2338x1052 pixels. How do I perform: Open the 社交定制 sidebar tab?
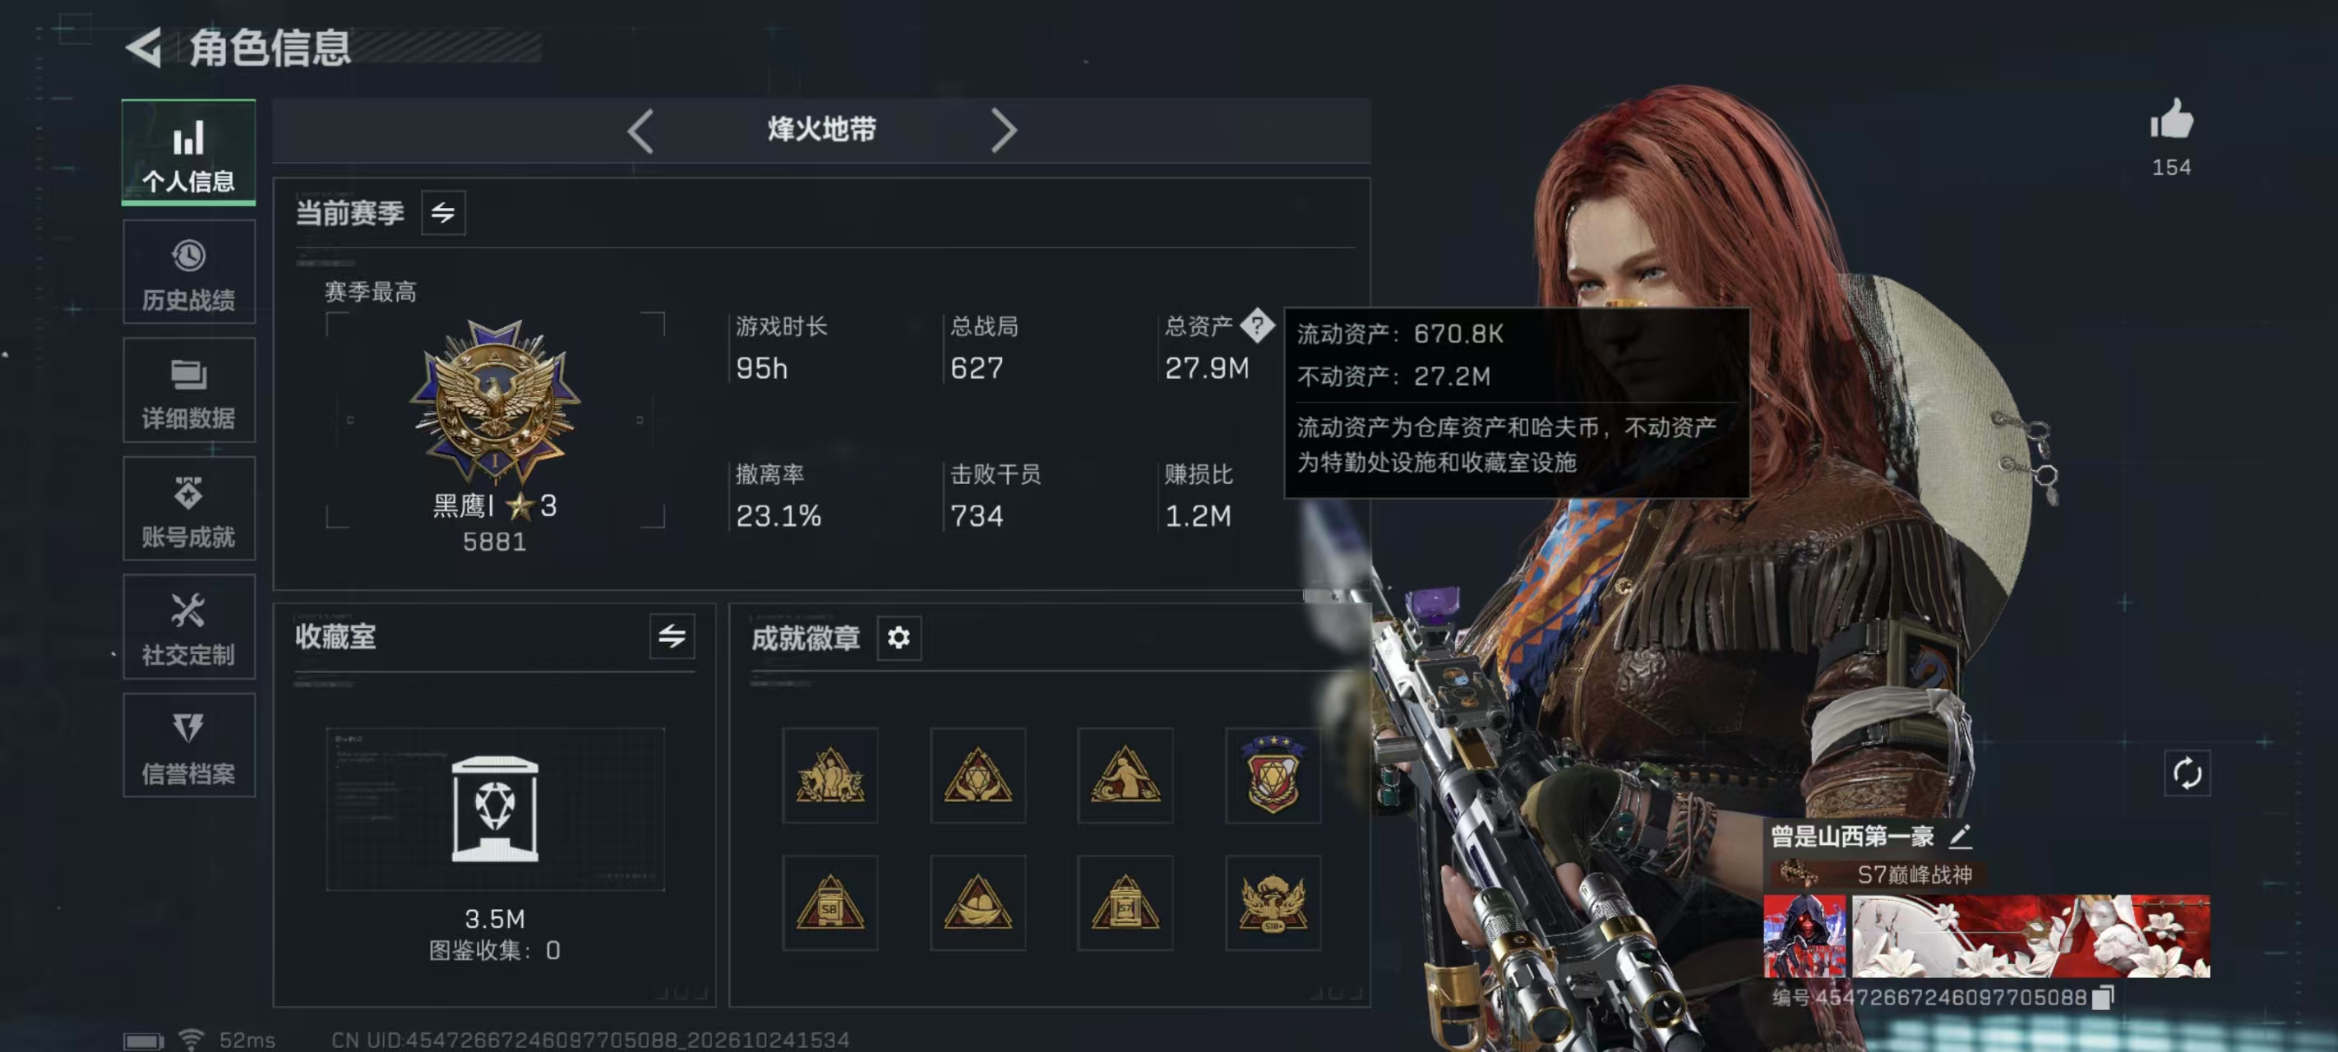(189, 626)
